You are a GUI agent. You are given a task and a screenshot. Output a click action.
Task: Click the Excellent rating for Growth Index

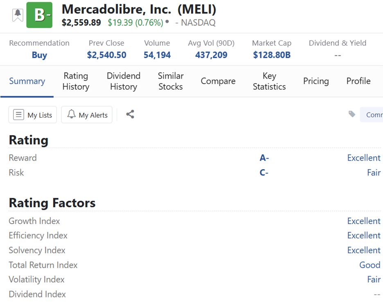pos(364,221)
